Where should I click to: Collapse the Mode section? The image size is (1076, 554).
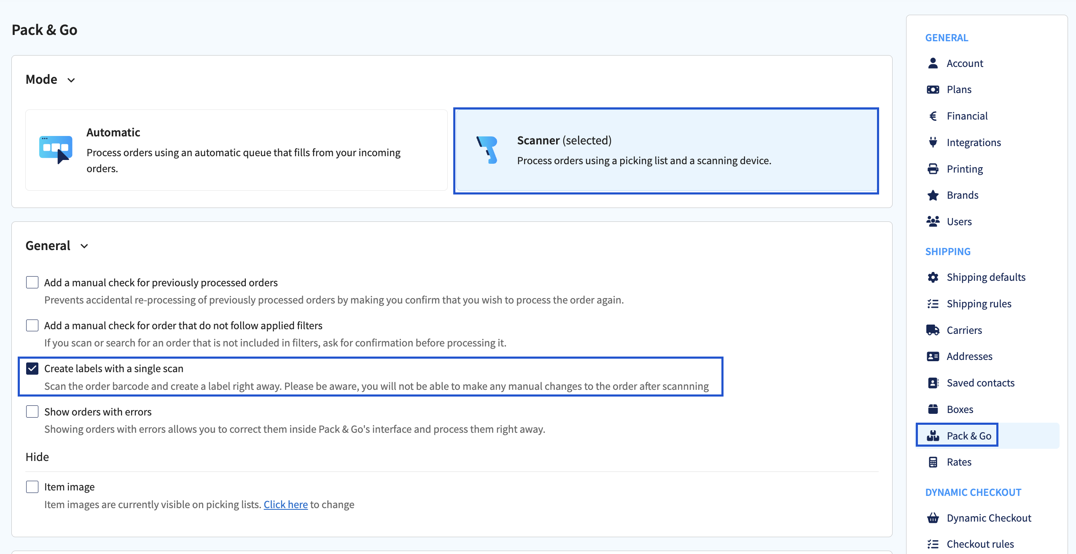(x=71, y=80)
